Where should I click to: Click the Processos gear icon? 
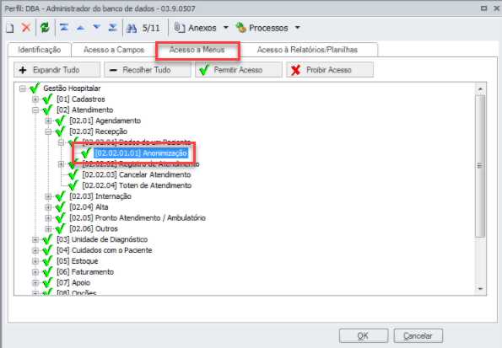[x=240, y=28]
